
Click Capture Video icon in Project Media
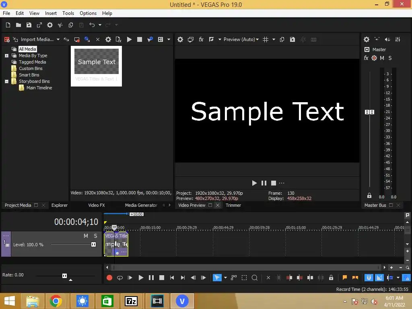(77, 39)
